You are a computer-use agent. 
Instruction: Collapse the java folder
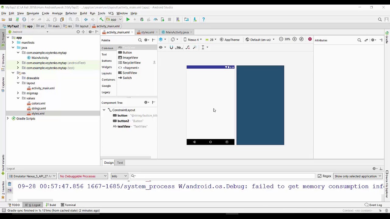pos(13,47)
